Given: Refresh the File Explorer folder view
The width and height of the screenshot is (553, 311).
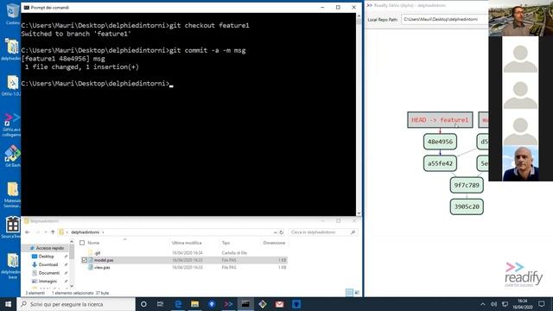Looking at the screenshot, I should click(x=282, y=232).
